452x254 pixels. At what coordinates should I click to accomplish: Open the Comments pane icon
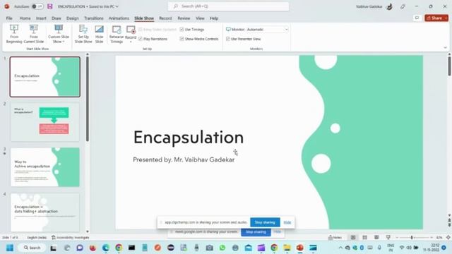coord(417,18)
